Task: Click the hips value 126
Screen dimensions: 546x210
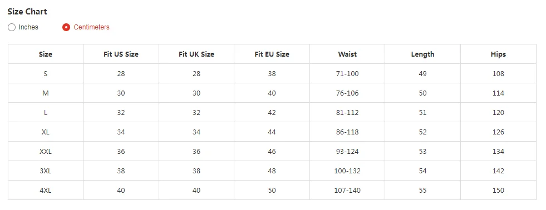Action: point(498,132)
